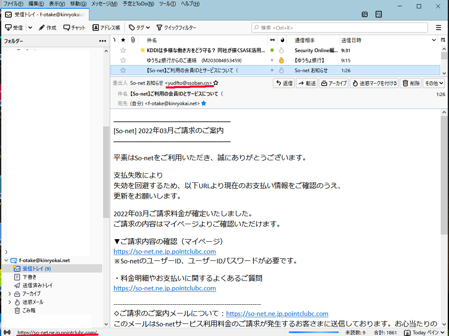Collapse the f-otake@kinryokai.net account
This screenshot has height=336, width=449.
tap(6, 260)
